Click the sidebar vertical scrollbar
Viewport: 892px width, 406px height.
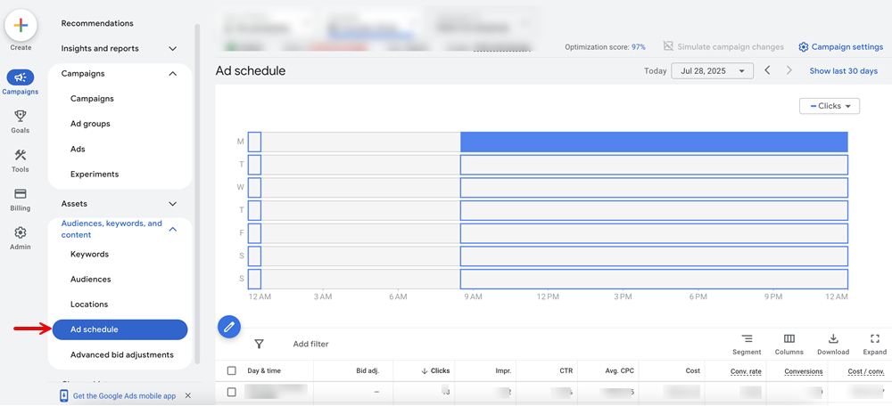[x=197, y=193]
